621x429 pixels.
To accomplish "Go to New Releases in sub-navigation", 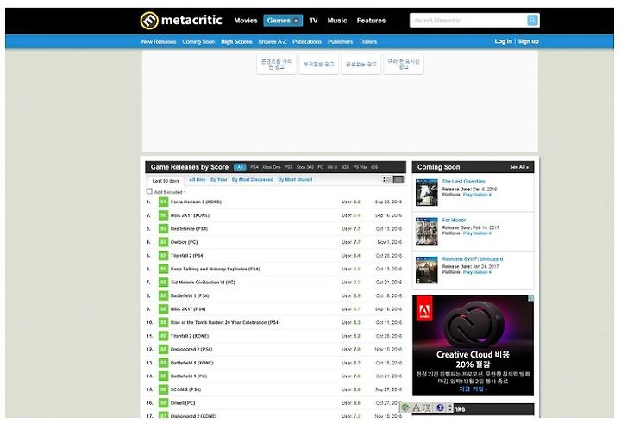I will coord(159,41).
